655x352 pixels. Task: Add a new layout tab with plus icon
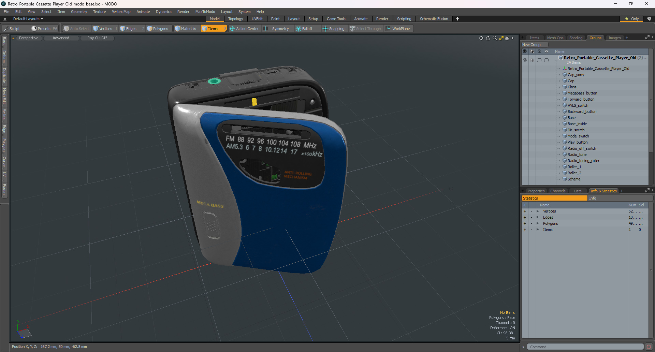457,19
